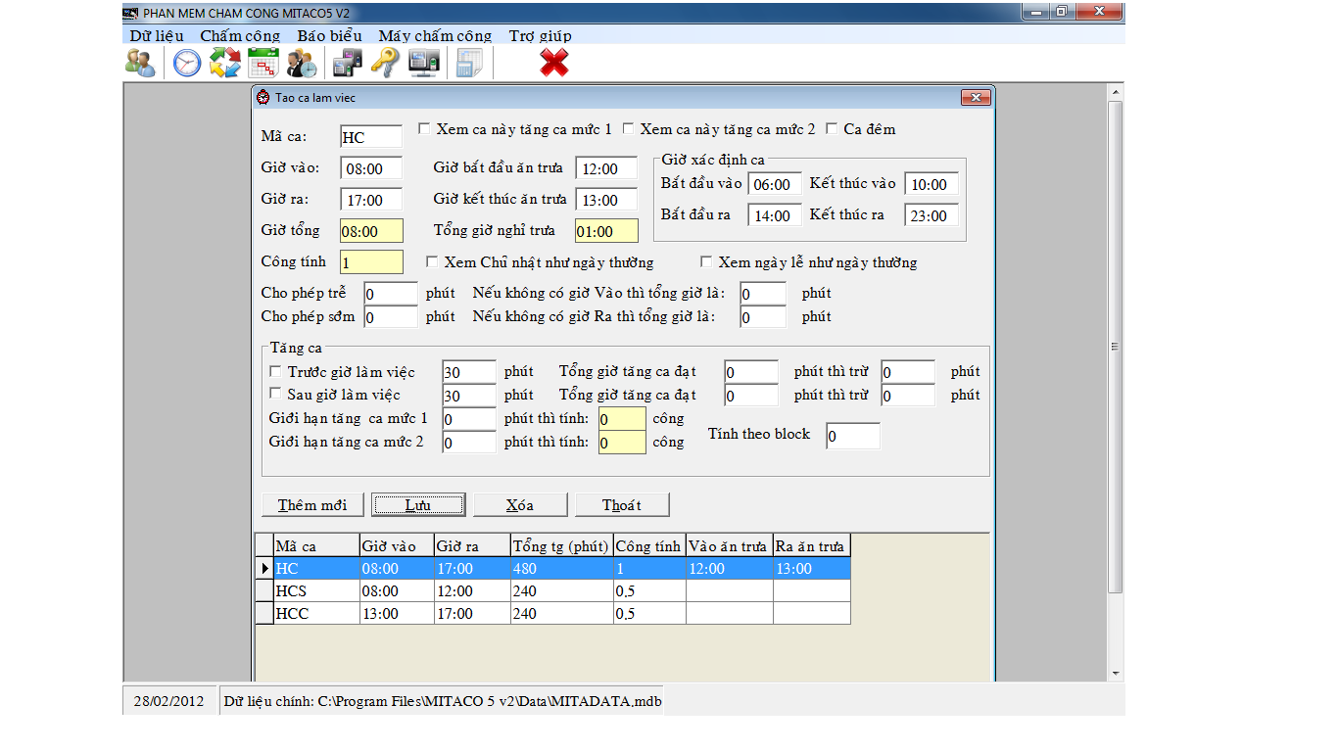
Task: Enable the Ca đêm checkbox
Action: coord(832,128)
